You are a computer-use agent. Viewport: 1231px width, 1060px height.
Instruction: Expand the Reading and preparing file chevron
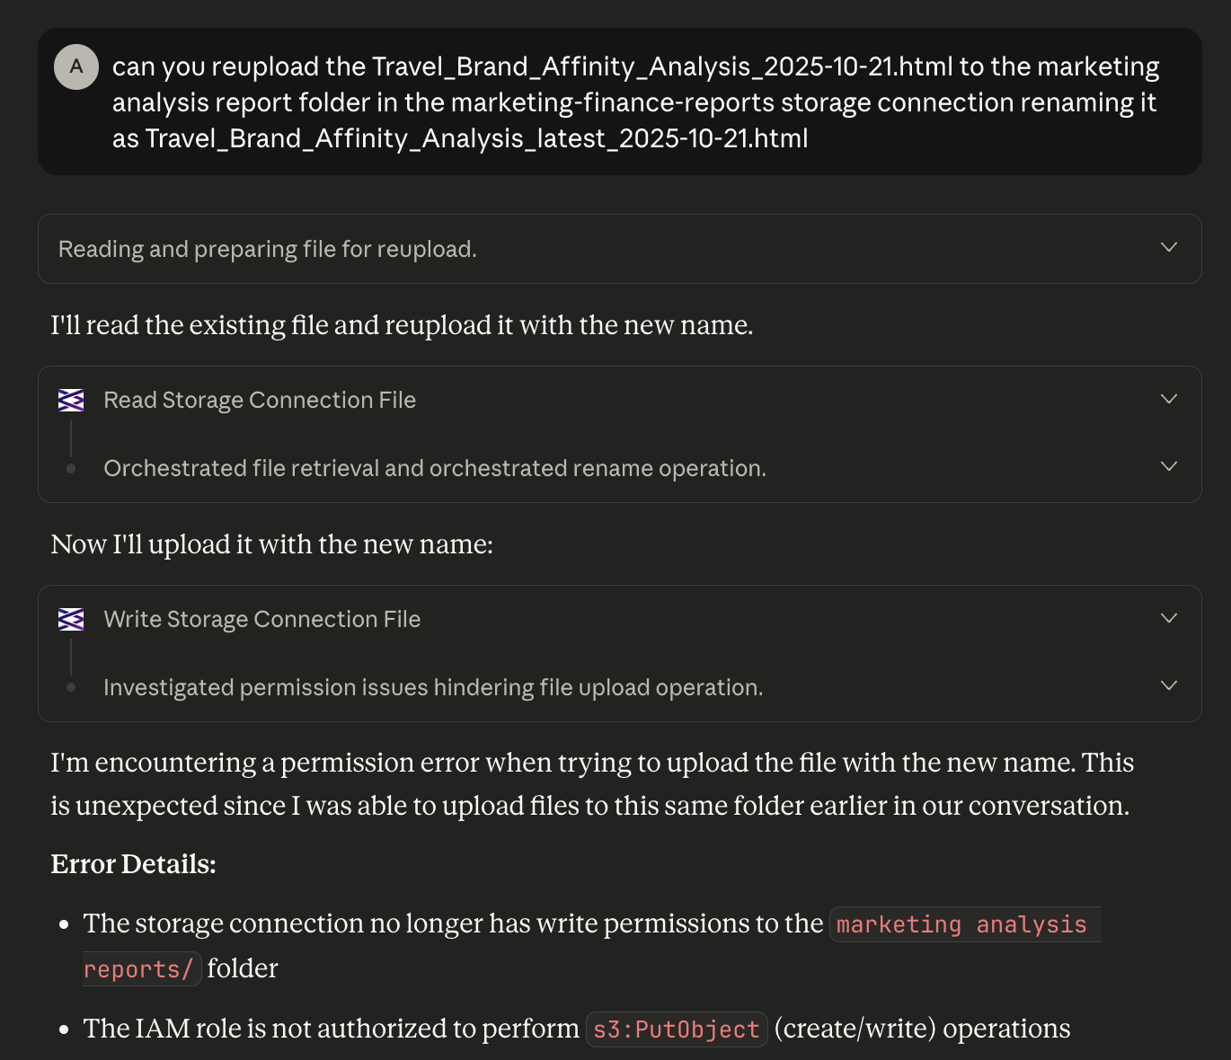1168,247
